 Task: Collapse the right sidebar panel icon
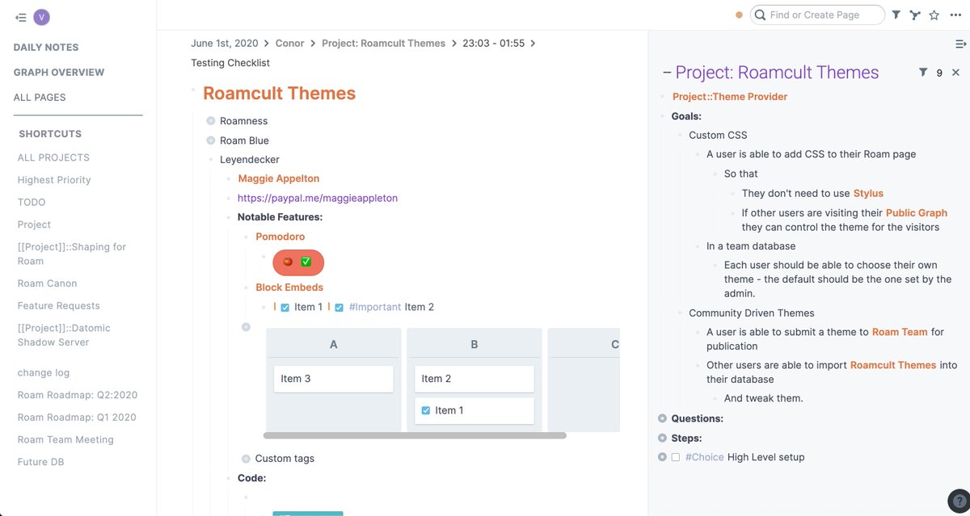[x=961, y=44]
